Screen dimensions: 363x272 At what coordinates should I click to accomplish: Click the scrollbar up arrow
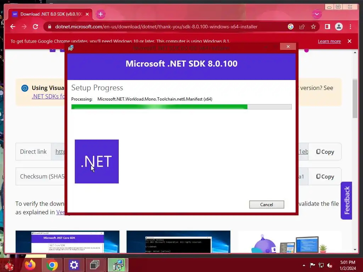[355, 52]
